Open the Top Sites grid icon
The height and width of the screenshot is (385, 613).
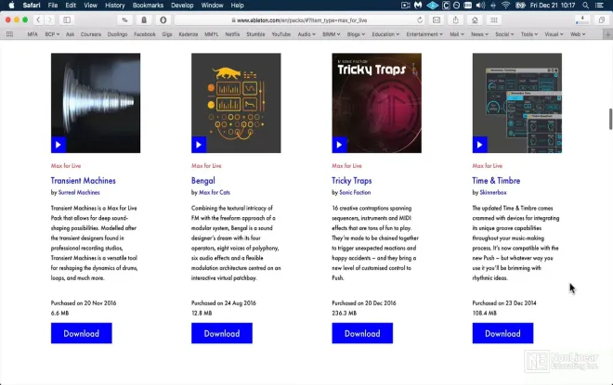point(494,19)
